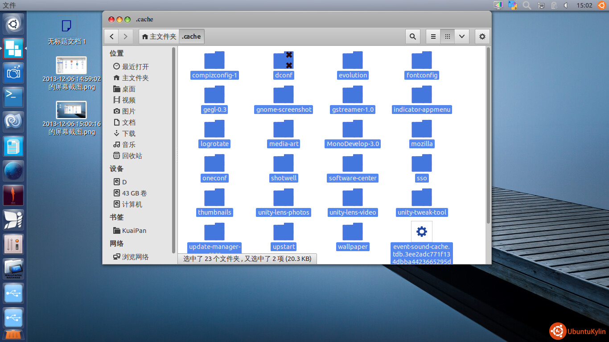Open the view options dropdown arrow

click(462, 37)
